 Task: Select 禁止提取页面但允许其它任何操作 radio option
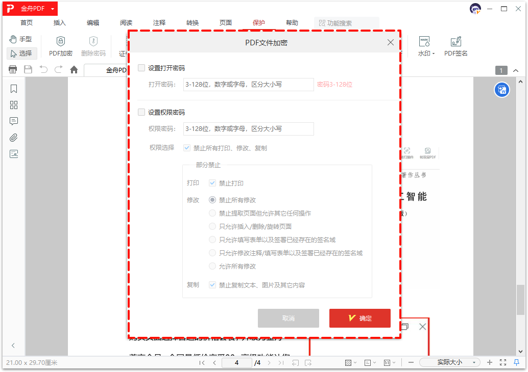pyautogui.click(x=212, y=213)
